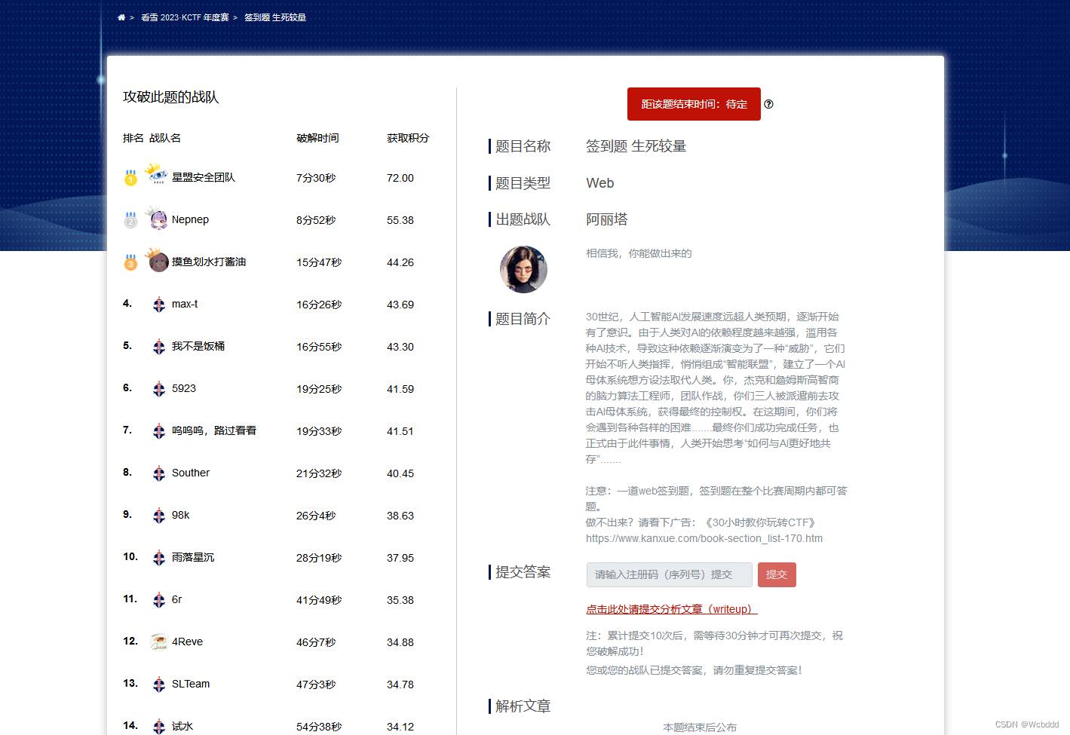Click team name Nepnep
1070x735 pixels.
[x=190, y=219]
